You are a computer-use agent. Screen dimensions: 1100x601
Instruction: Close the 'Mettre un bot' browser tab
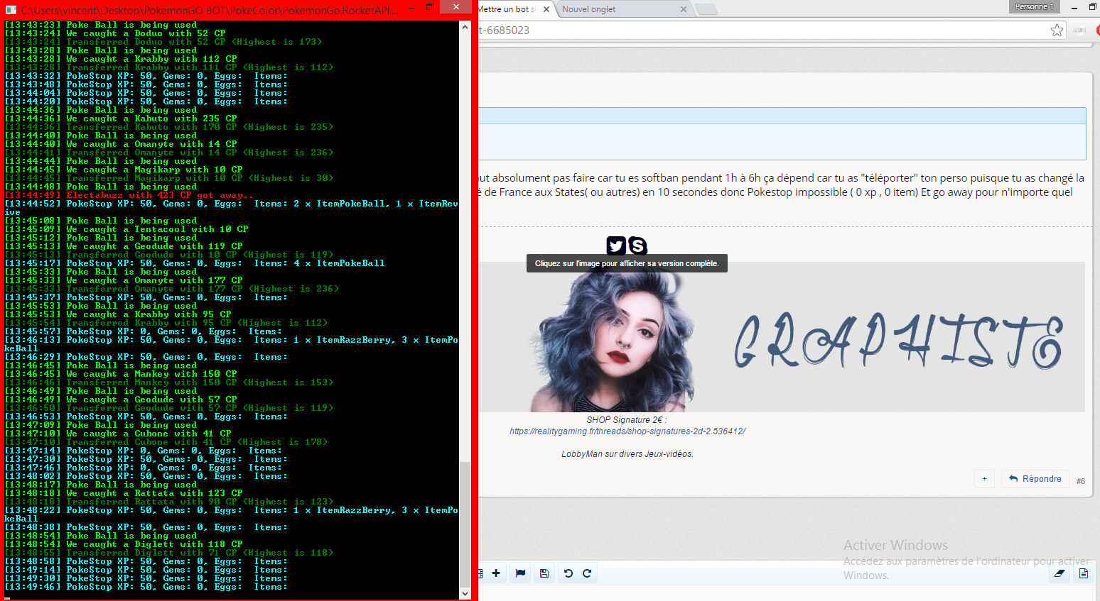[x=546, y=9]
